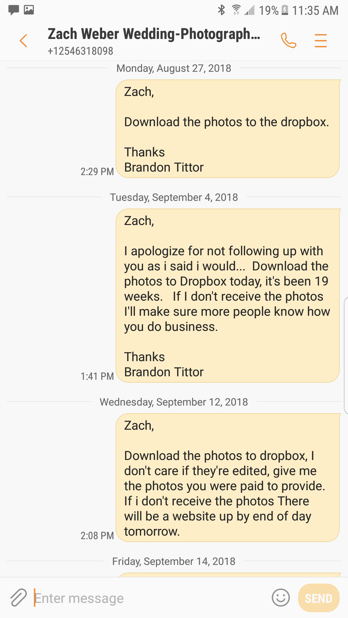Tap the Wi-Fi status icon
Viewport: 348px width, 618px height.
point(236,10)
